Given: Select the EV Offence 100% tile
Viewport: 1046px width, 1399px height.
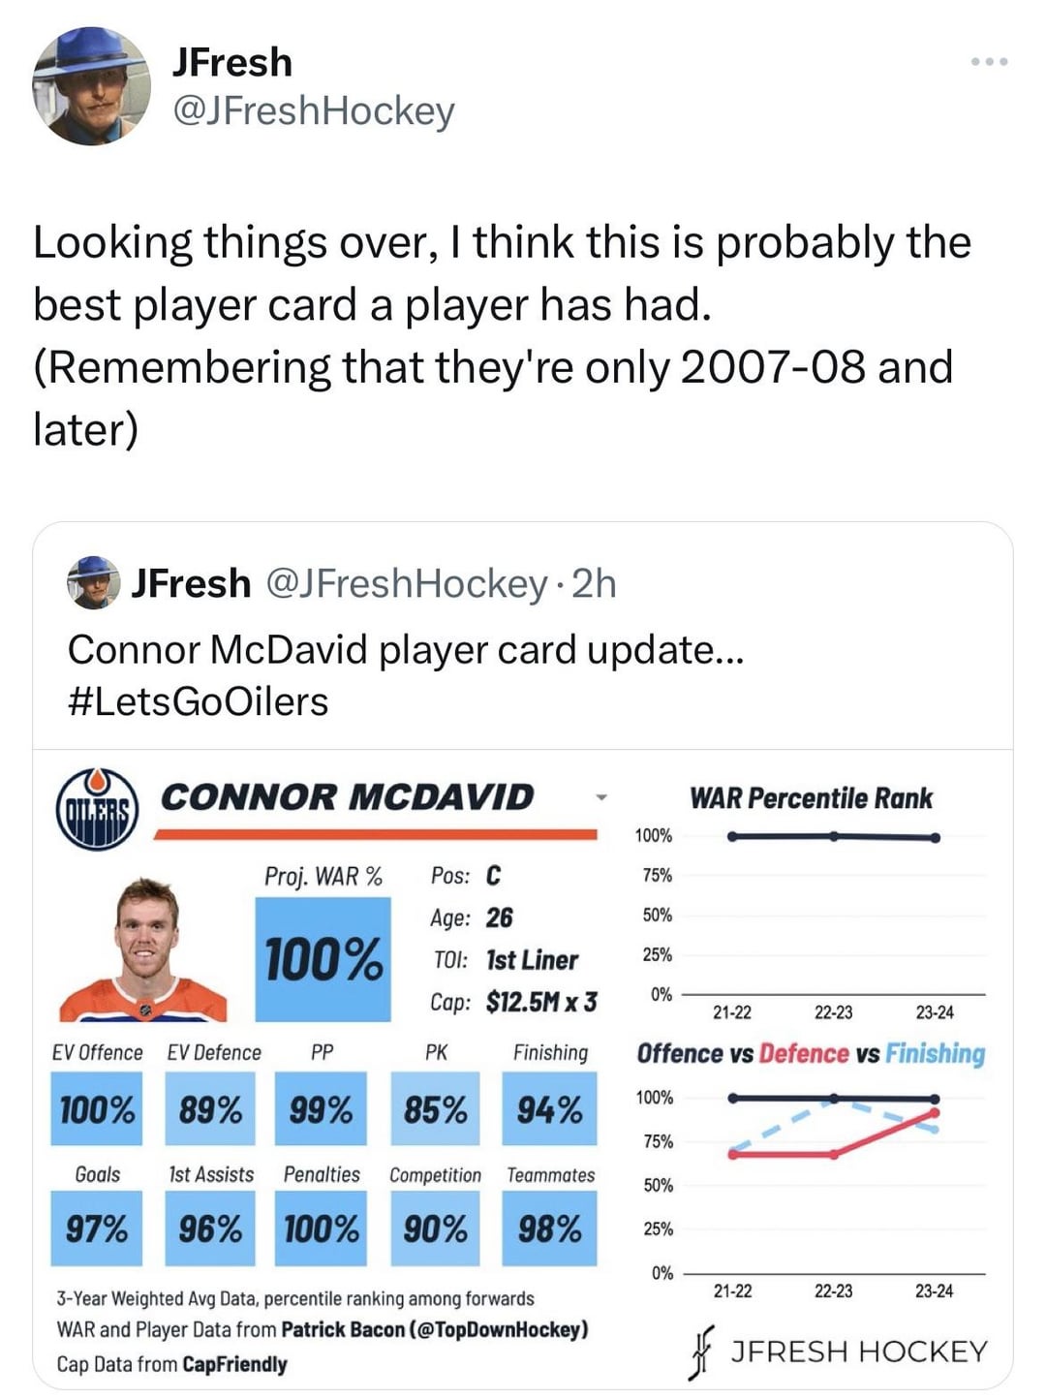Looking at the screenshot, I should (97, 1109).
